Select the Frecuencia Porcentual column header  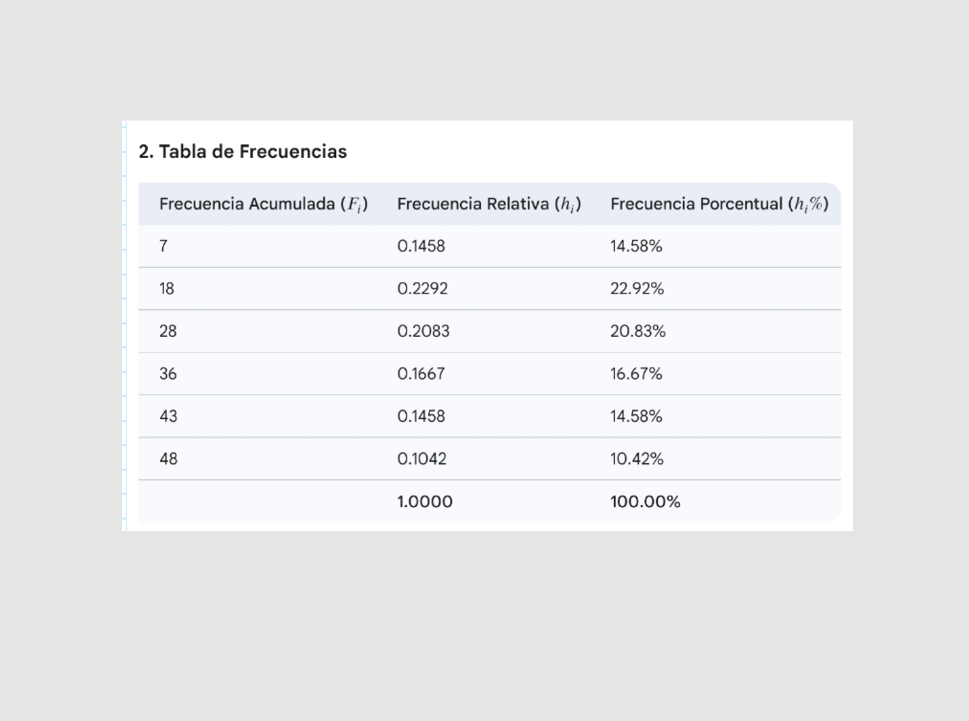(718, 204)
